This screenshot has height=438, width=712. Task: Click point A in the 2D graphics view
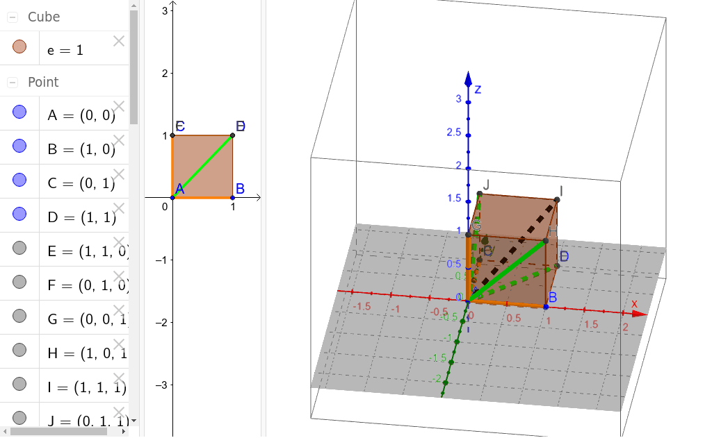coord(172,198)
